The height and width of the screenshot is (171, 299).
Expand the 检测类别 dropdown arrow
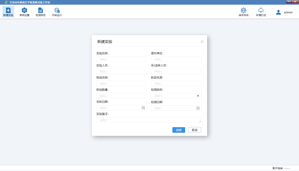pos(198,96)
